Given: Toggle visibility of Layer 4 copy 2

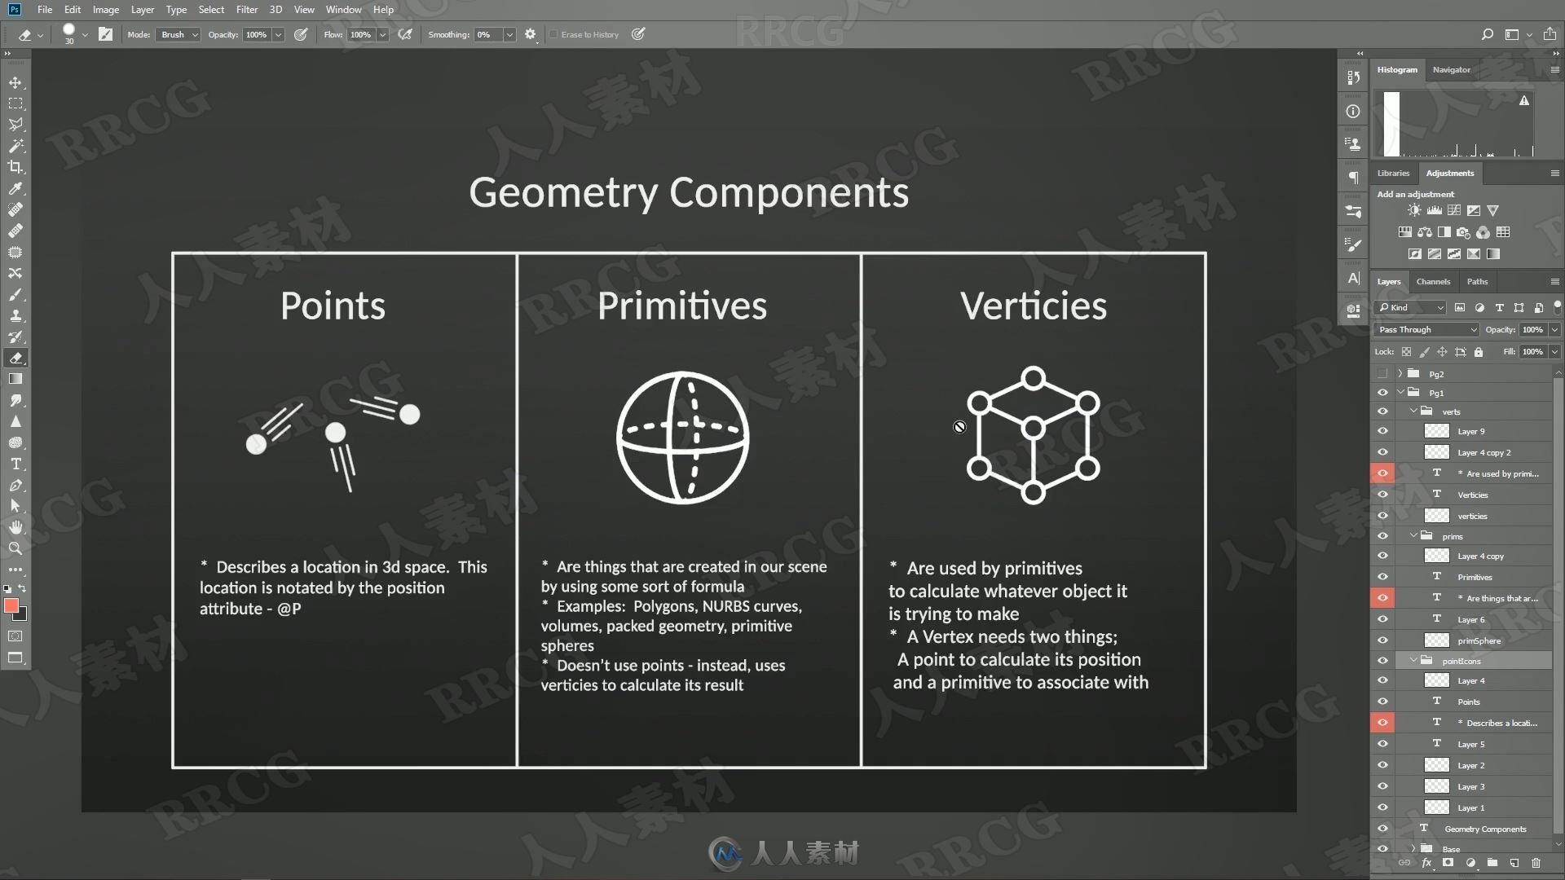Looking at the screenshot, I should point(1383,451).
